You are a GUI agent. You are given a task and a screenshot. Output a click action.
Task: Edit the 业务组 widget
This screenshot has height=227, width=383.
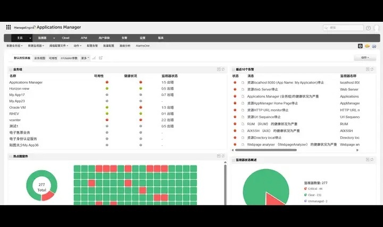point(219,69)
